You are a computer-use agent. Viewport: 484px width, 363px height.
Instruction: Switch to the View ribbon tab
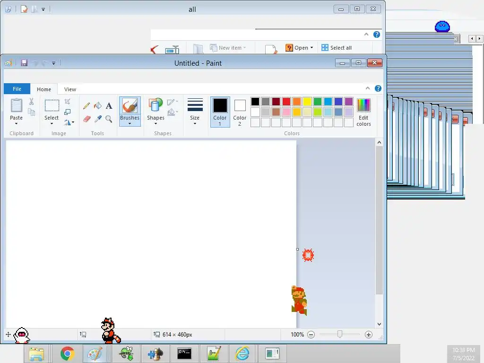70,89
